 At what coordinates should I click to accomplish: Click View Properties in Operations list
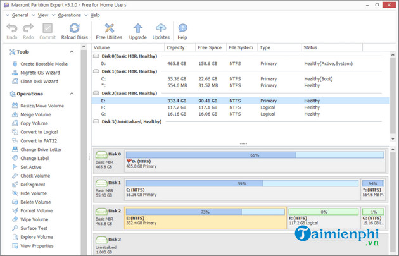click(x=37, y=246)
